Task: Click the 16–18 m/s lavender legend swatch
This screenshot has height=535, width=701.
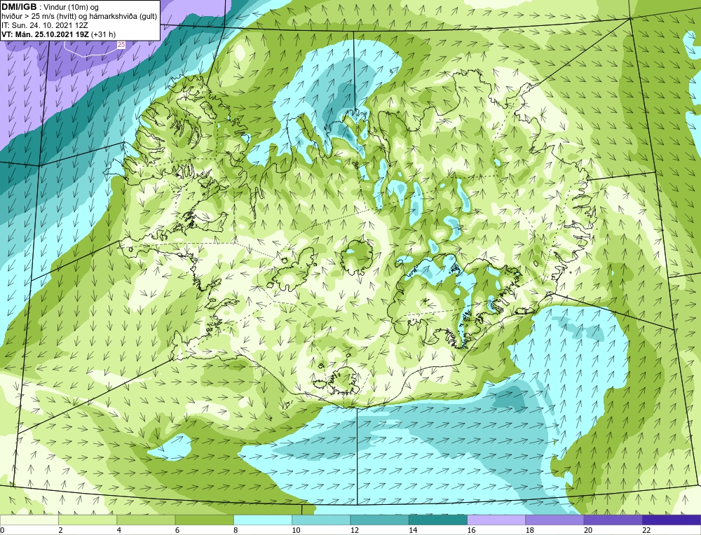Action: click(496, 520)
